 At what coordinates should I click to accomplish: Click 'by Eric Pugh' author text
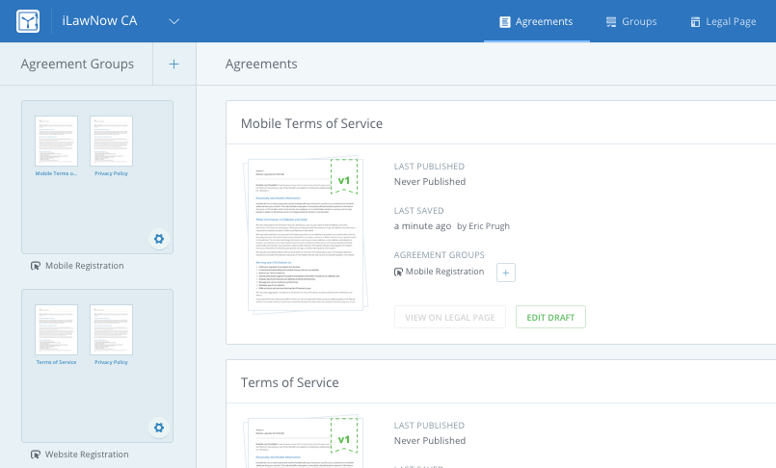[x=483, y=226]
